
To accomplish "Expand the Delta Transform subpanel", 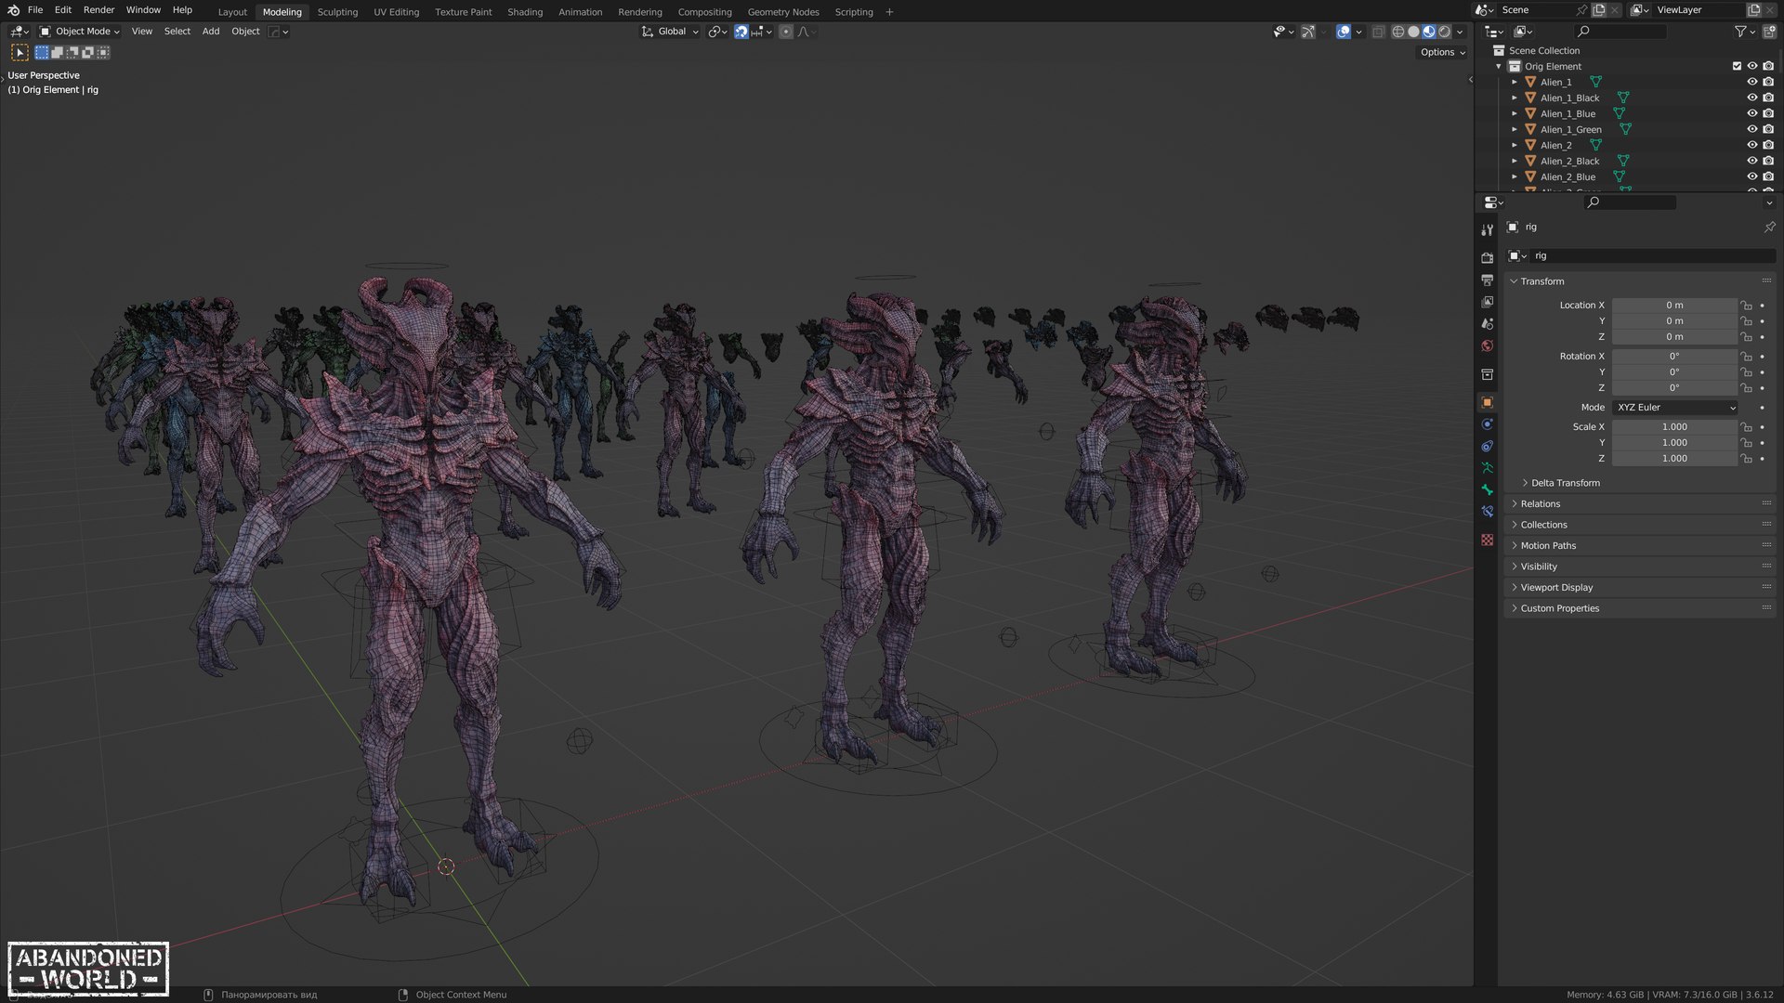I will 1566,483.
